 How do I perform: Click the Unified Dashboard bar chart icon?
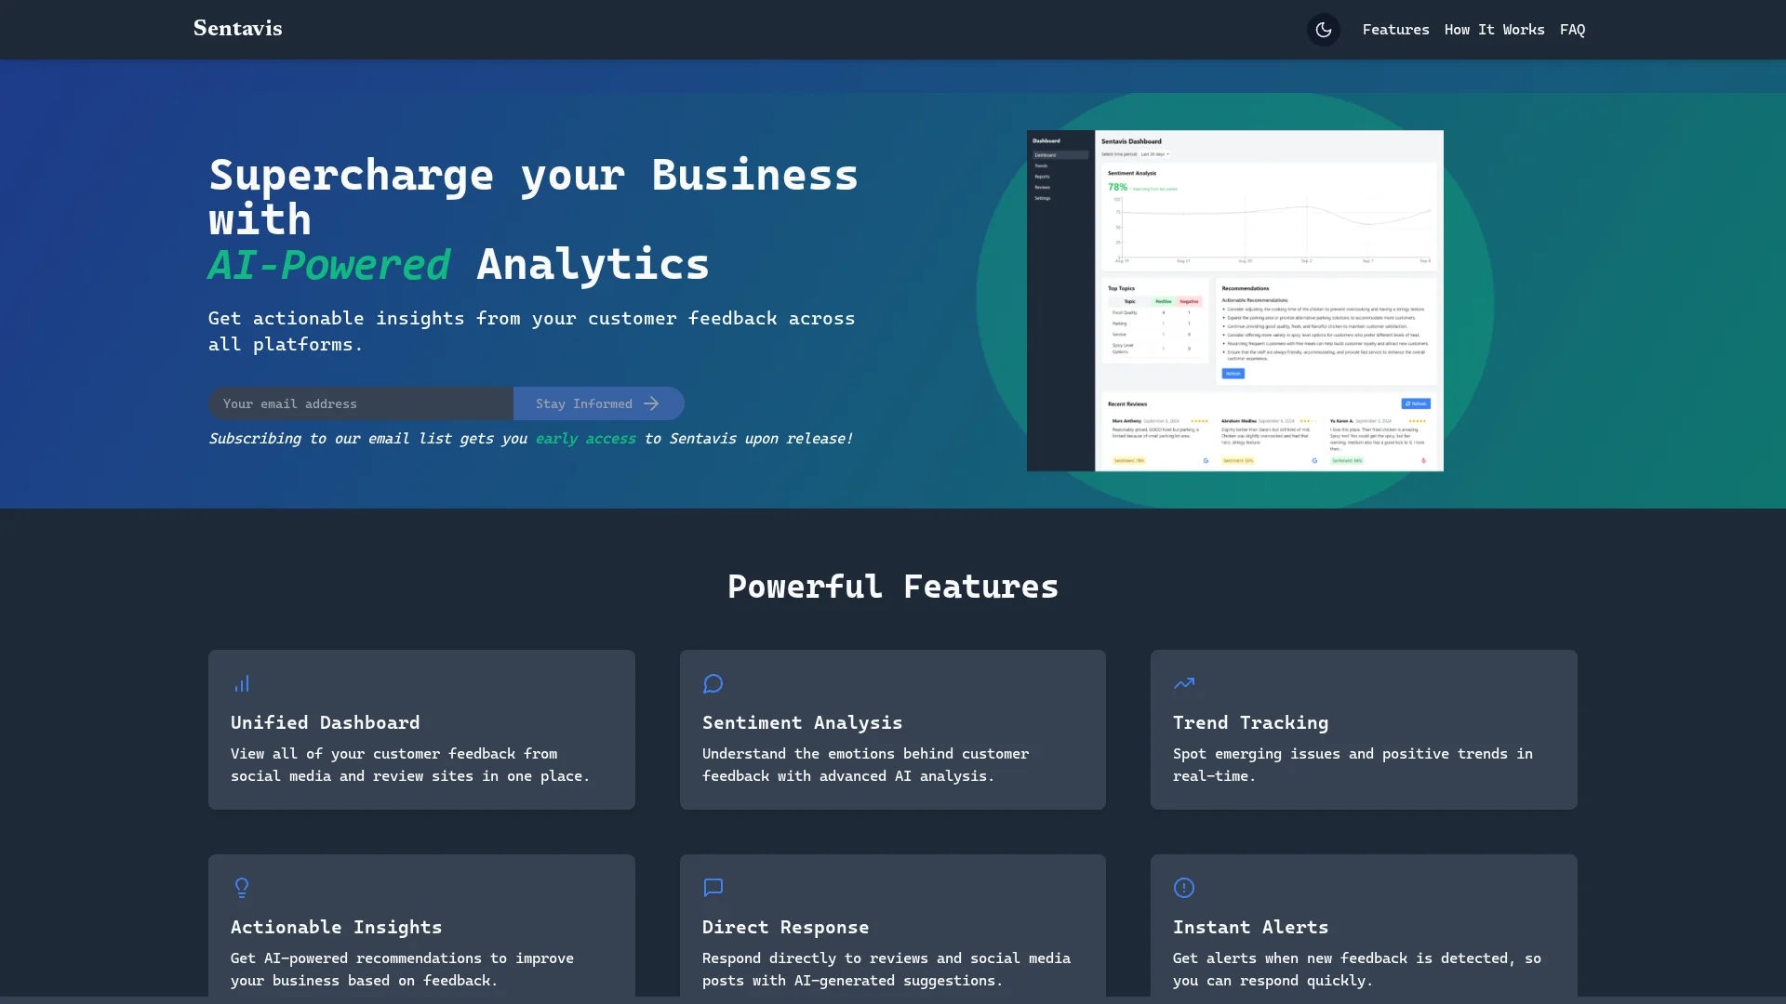pos(242,684)
